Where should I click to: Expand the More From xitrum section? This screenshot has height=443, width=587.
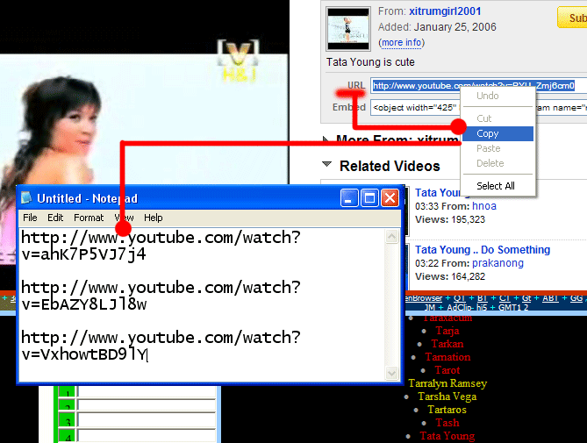(x=326, y=140)
